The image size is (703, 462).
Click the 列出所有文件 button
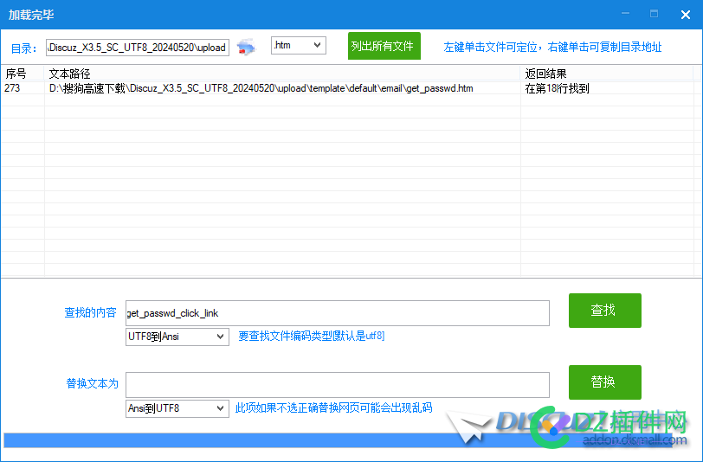coord(384,46)
